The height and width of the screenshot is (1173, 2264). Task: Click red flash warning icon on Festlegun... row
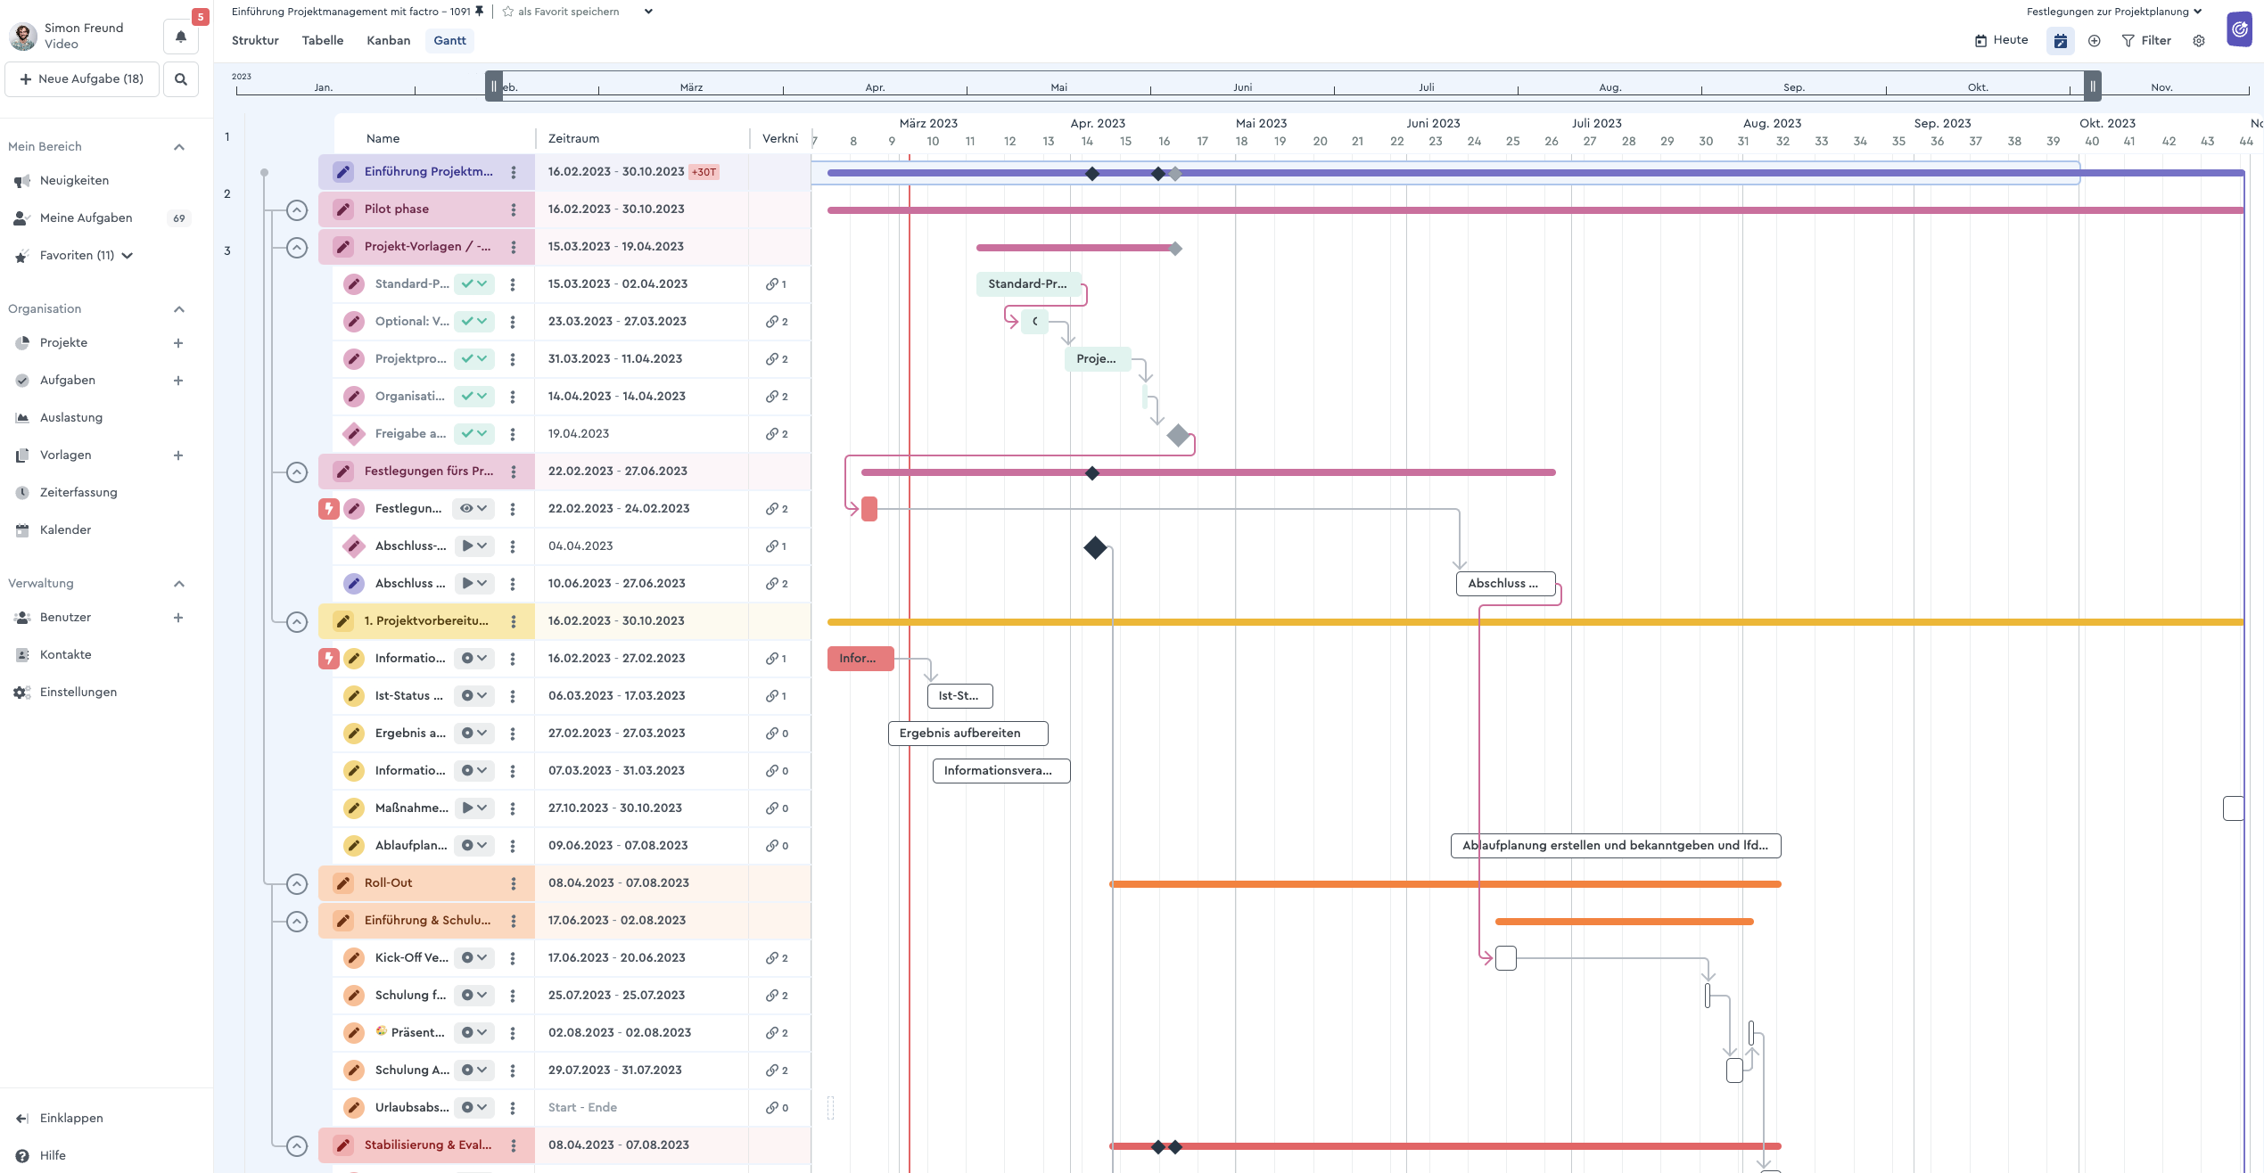tap(329, 509)
